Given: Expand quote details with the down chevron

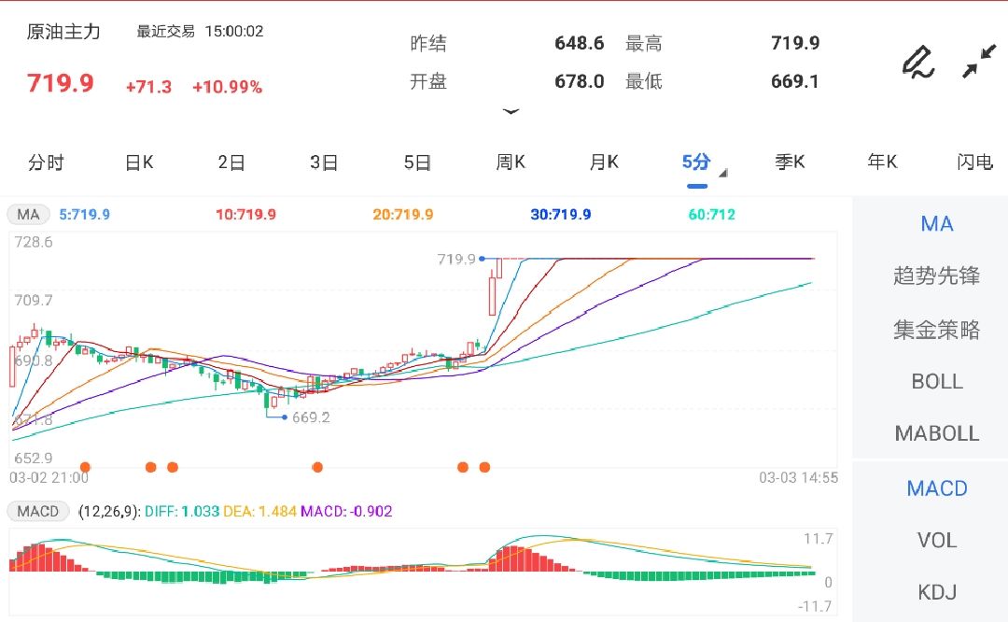Looking at the screenshot, I should click(511, 111).
